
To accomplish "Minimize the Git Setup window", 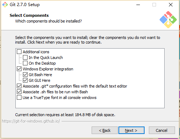I will click(x=138, y=5).
